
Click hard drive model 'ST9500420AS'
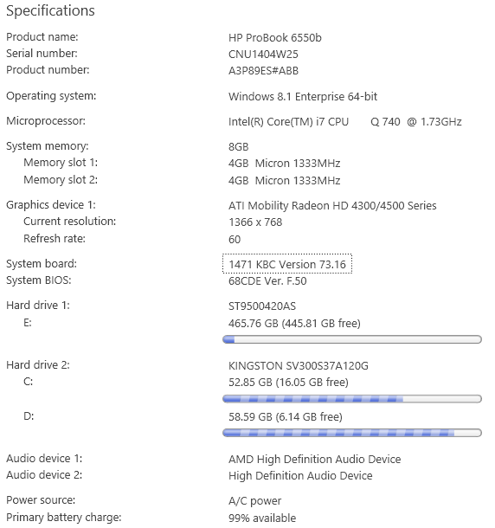262,306
